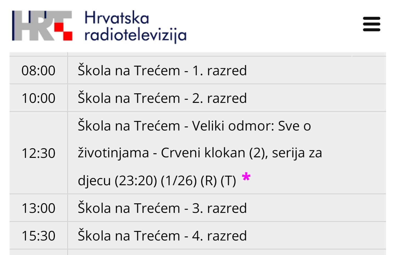Click the HRT logo icon
Viewport: 395px width, 255px height.
click(x=42, y=26)
